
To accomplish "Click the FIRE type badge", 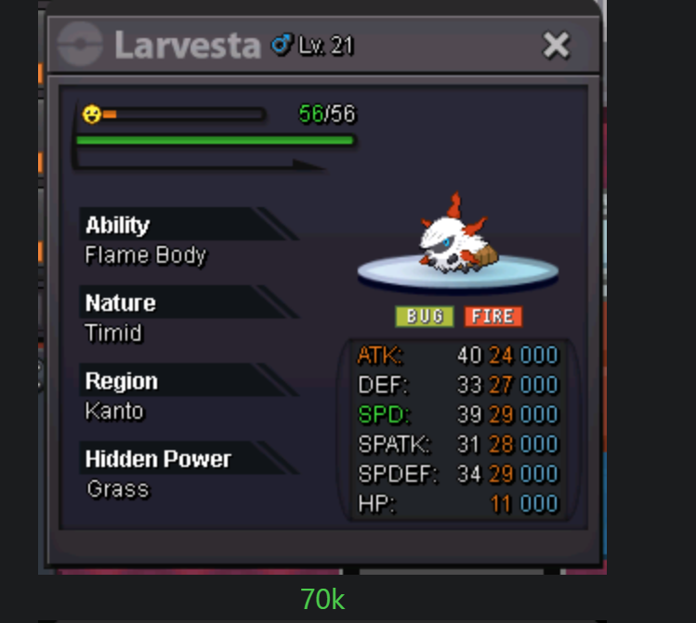I will [493, 317].
